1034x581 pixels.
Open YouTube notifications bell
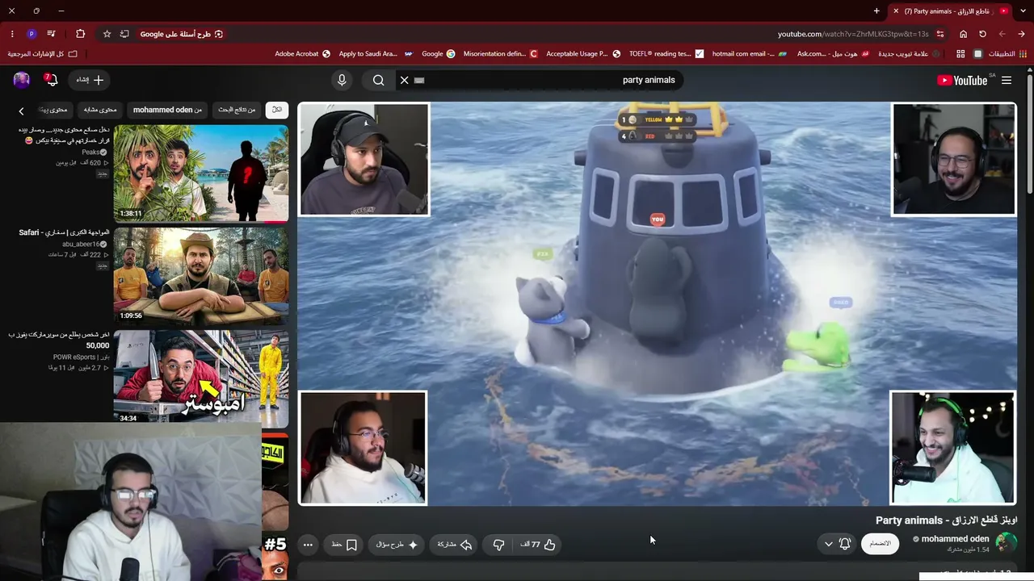click(x=51, y=80)
